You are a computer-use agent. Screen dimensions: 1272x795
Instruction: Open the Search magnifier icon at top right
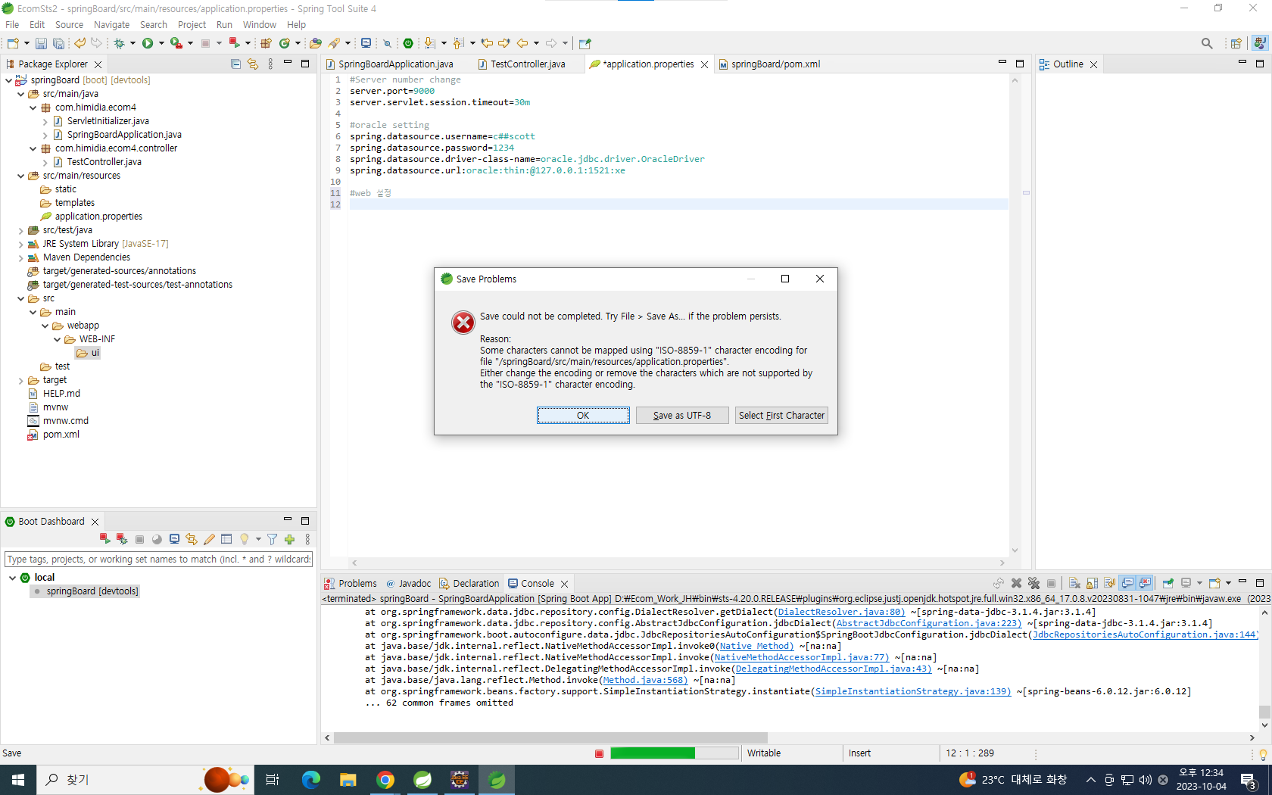(1207, 44)
